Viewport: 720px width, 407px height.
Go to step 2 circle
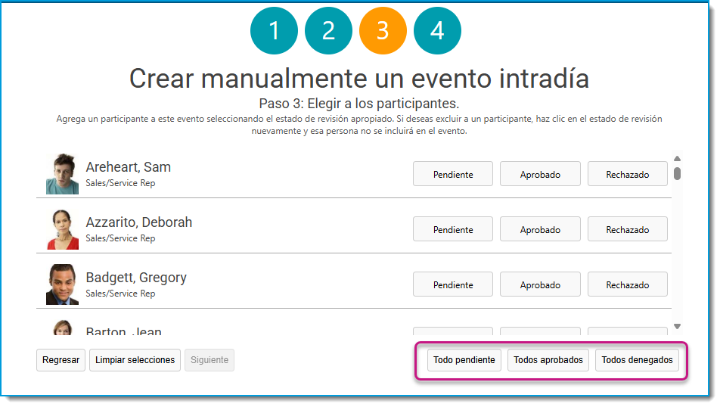pos(328,31)
